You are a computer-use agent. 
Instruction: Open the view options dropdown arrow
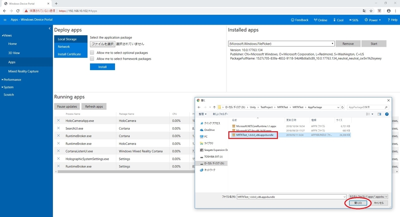click(373, 114)
